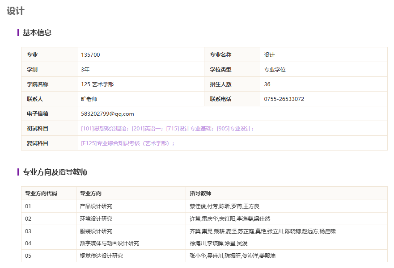Screen dimensions: 394x268
Task: Click the 设计 page title
Action: (16, 11)
